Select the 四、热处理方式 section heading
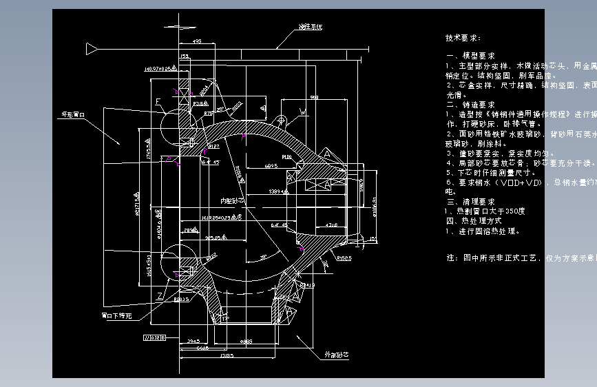The width and height of the screenshot is (597, 387). (x=474, y=221)
